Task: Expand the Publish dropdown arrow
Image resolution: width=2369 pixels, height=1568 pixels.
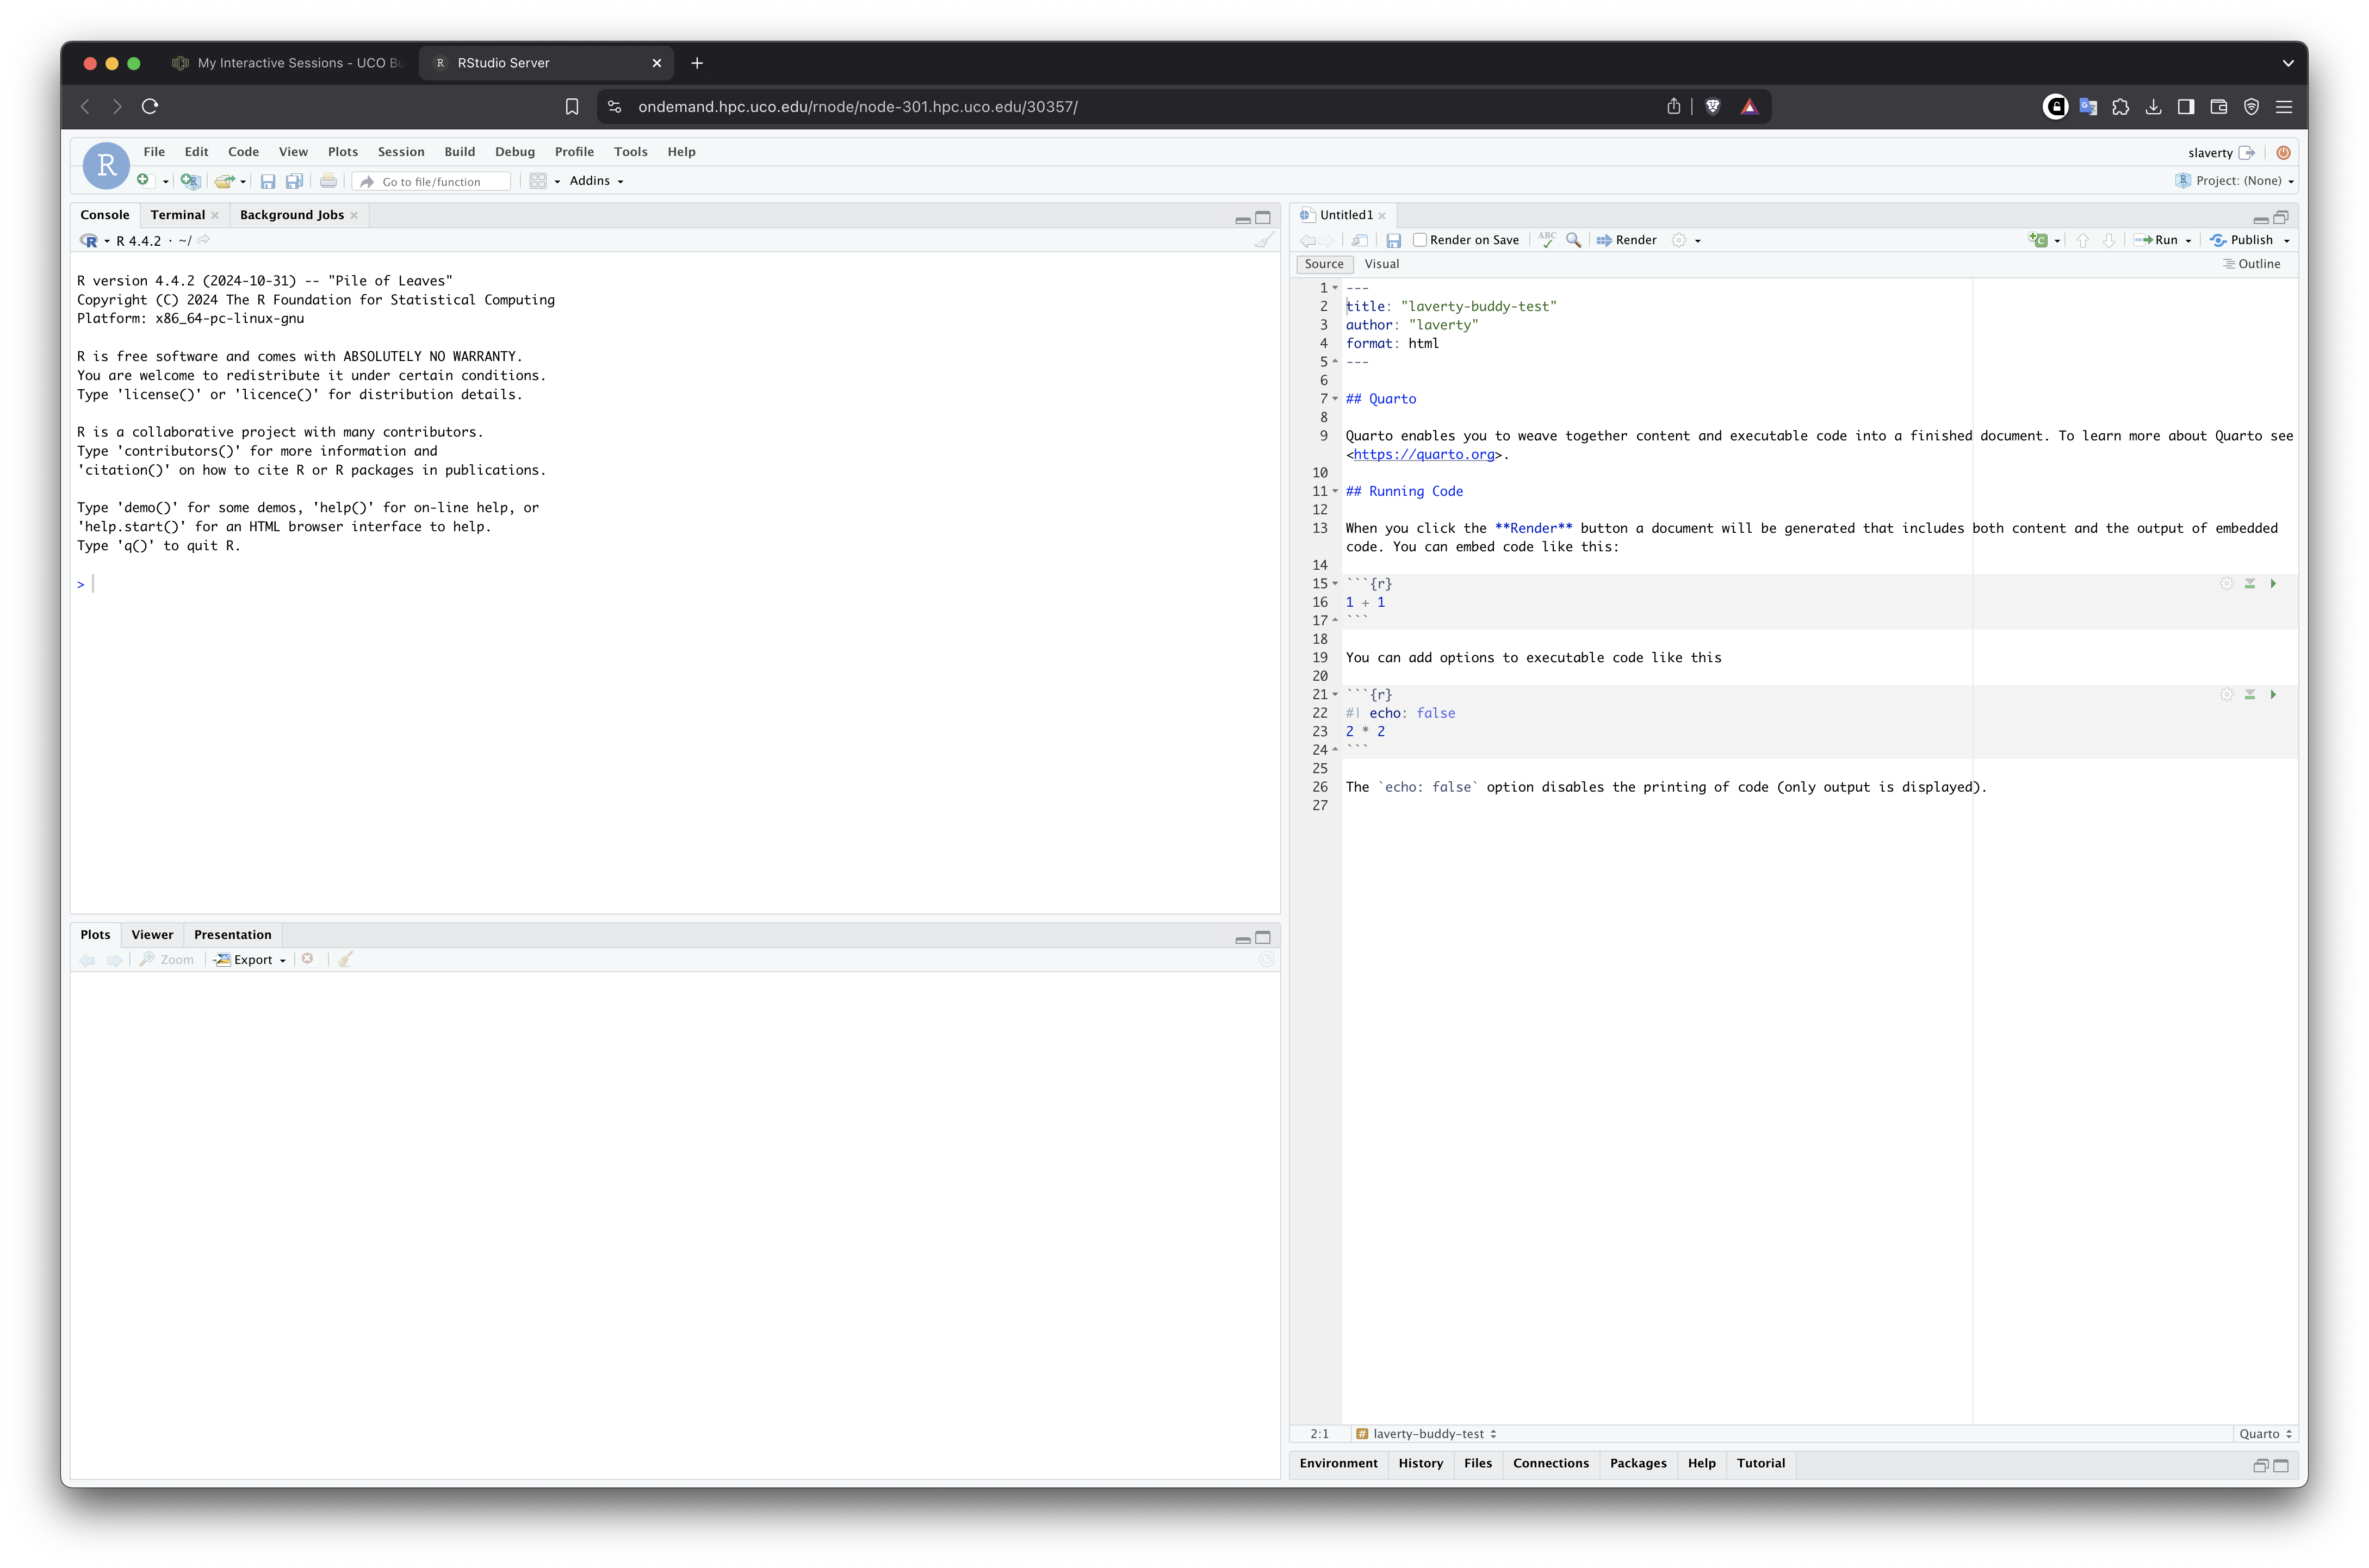Action: 2287,241
